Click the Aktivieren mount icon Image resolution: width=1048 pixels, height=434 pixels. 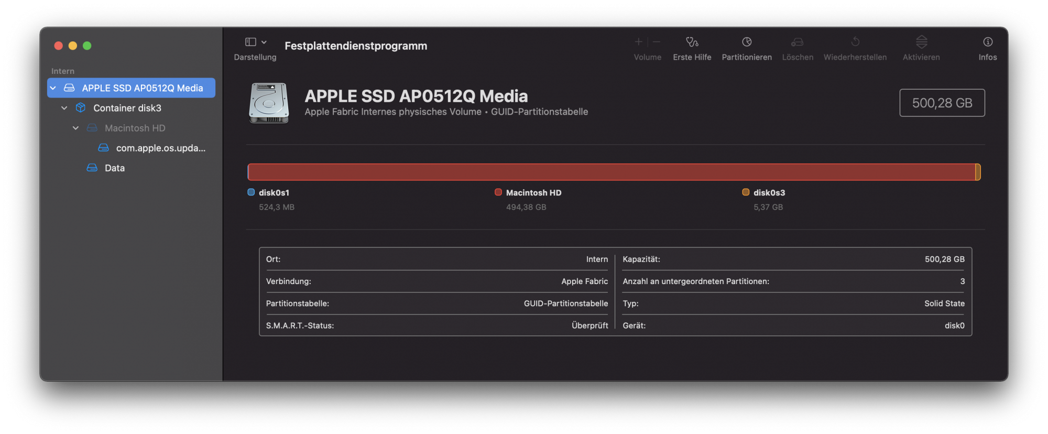click(x=922, y=42)
